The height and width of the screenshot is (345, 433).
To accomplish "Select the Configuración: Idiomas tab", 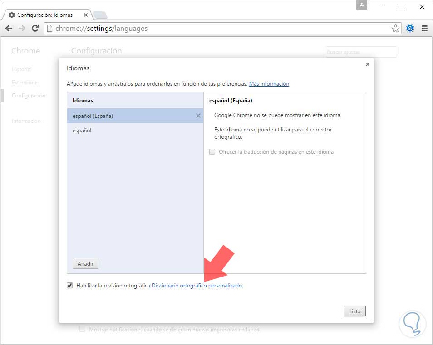I will point(47,15).
